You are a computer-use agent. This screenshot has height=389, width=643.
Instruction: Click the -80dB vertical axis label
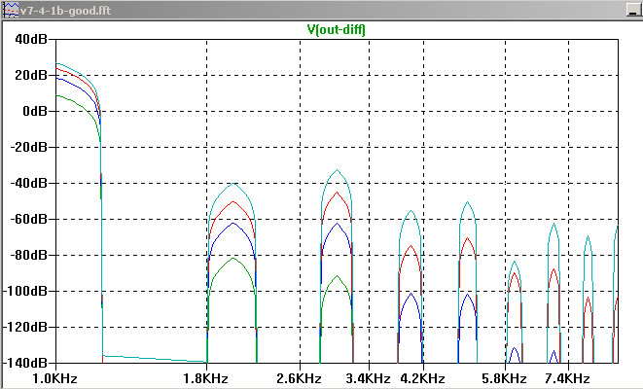(x=28, y=255)
